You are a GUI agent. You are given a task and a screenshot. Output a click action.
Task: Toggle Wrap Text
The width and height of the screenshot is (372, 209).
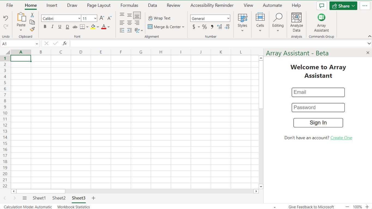point(159,18)
